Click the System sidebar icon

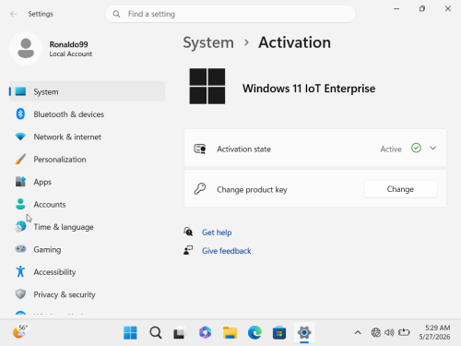pos(20,91)
